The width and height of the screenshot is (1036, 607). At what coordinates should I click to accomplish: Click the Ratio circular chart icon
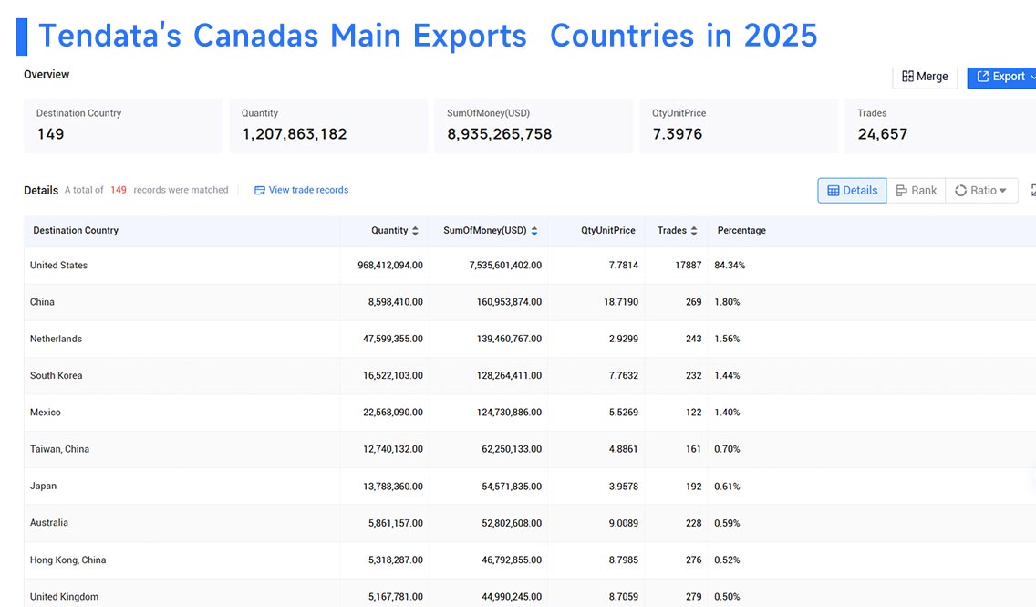(960, 191)
